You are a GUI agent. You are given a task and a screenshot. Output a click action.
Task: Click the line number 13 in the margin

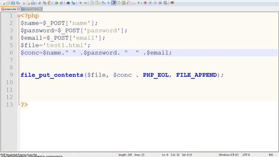point(10,104)
